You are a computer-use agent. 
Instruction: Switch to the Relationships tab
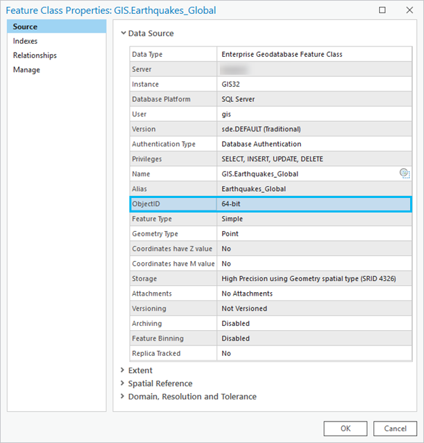[35, 55]
